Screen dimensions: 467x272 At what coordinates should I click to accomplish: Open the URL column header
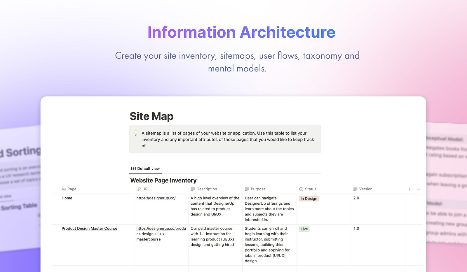143,189
